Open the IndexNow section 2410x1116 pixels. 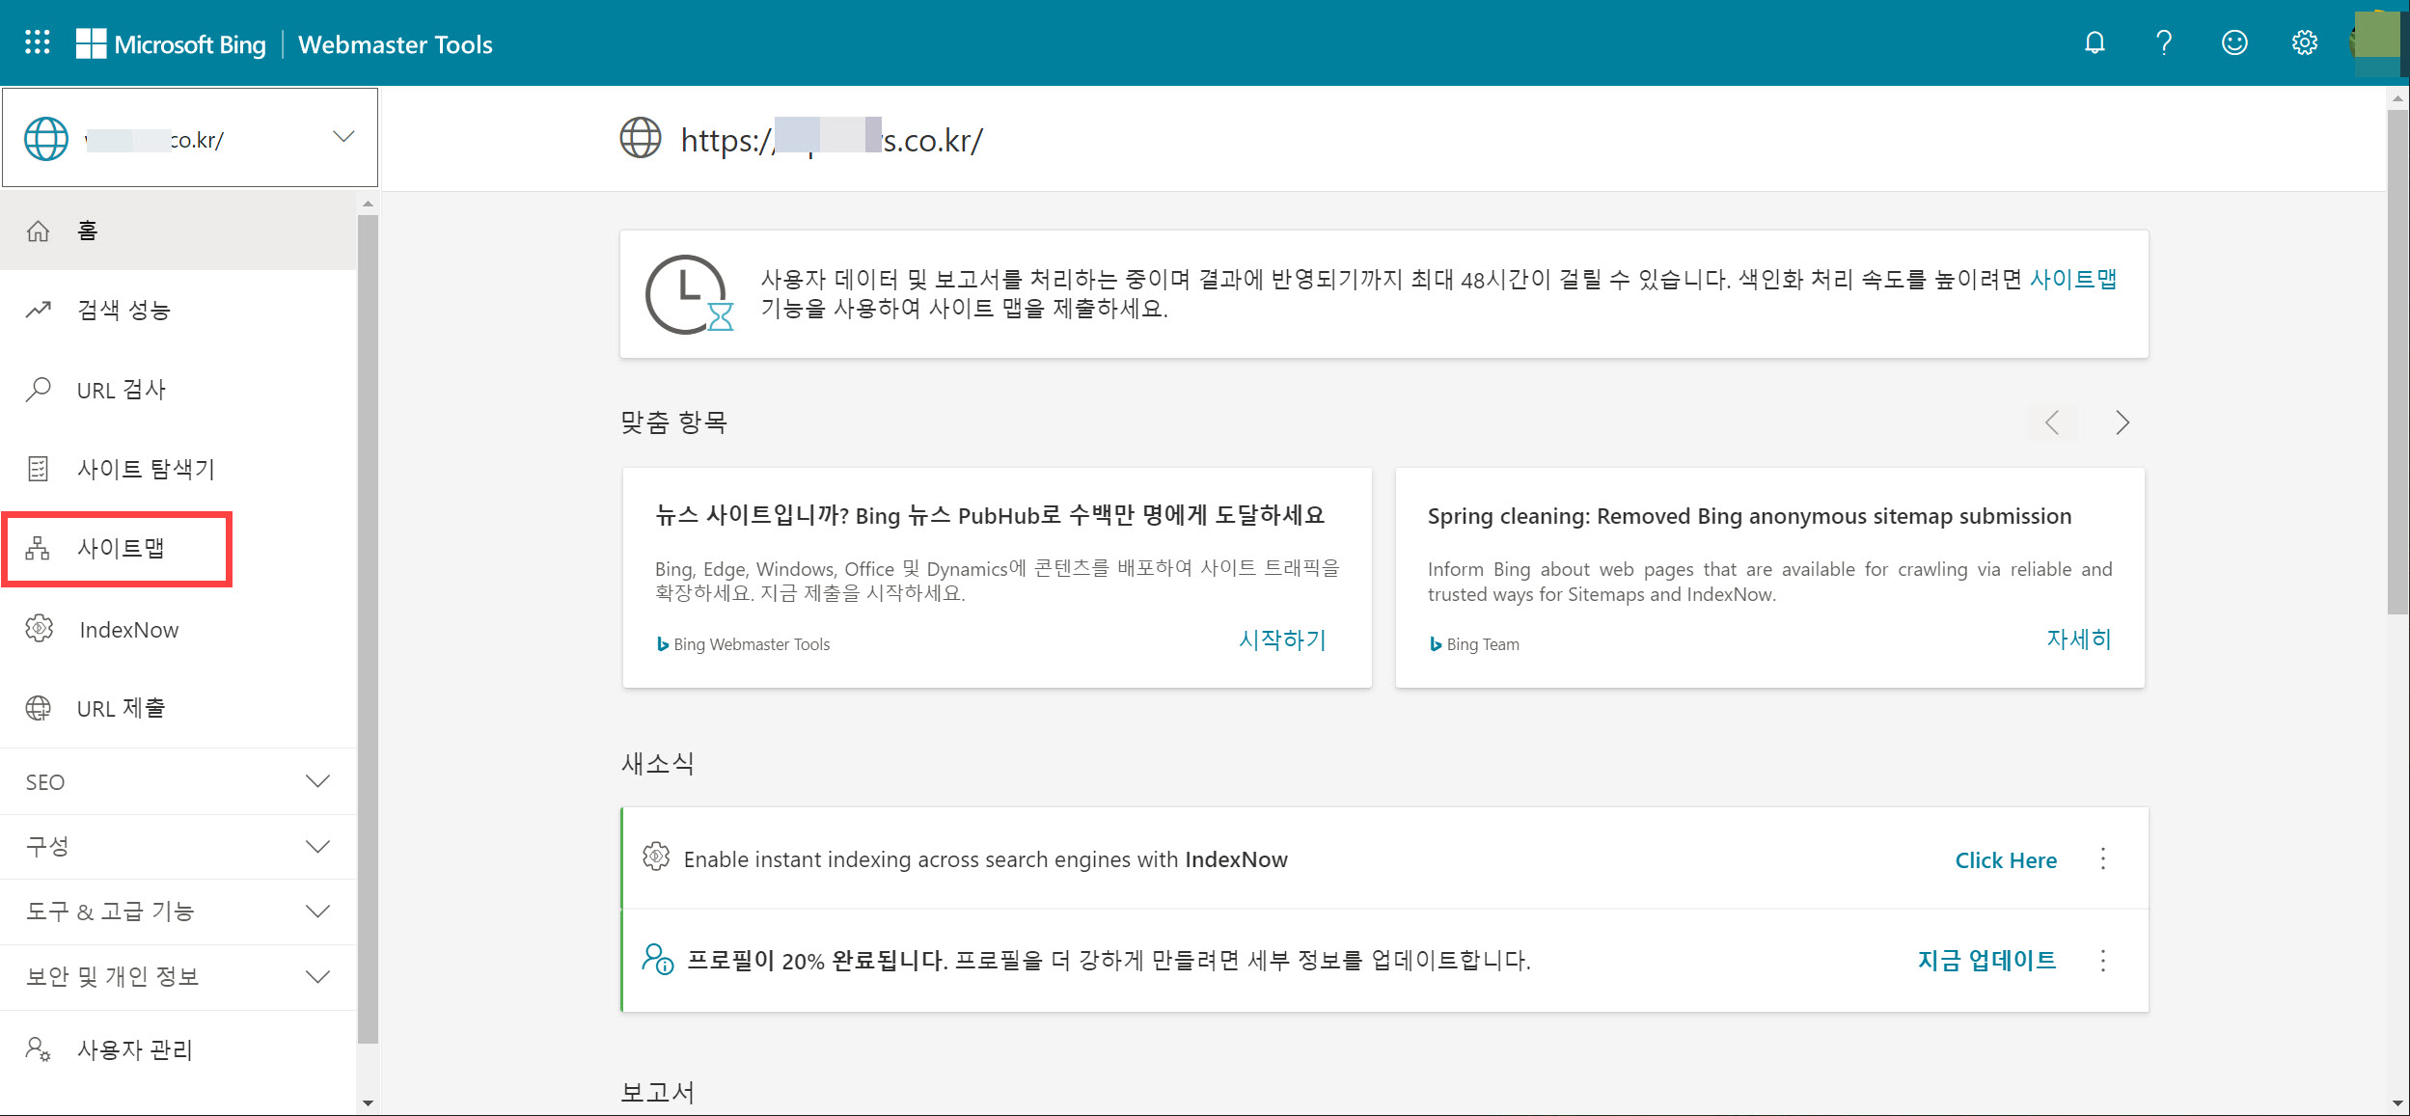tap(128, 629)
